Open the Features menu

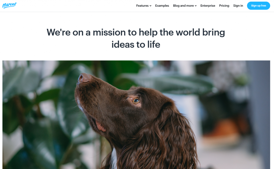click(144, 6)
